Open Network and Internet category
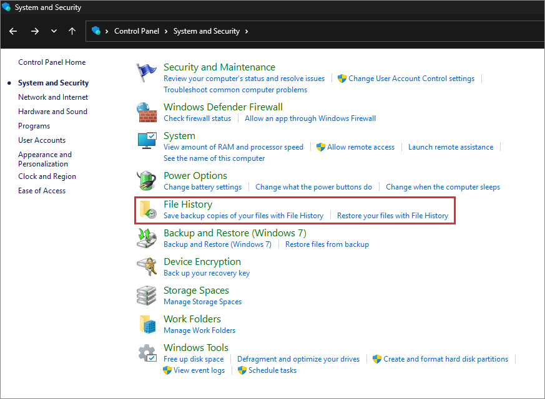 coord(53,97)
